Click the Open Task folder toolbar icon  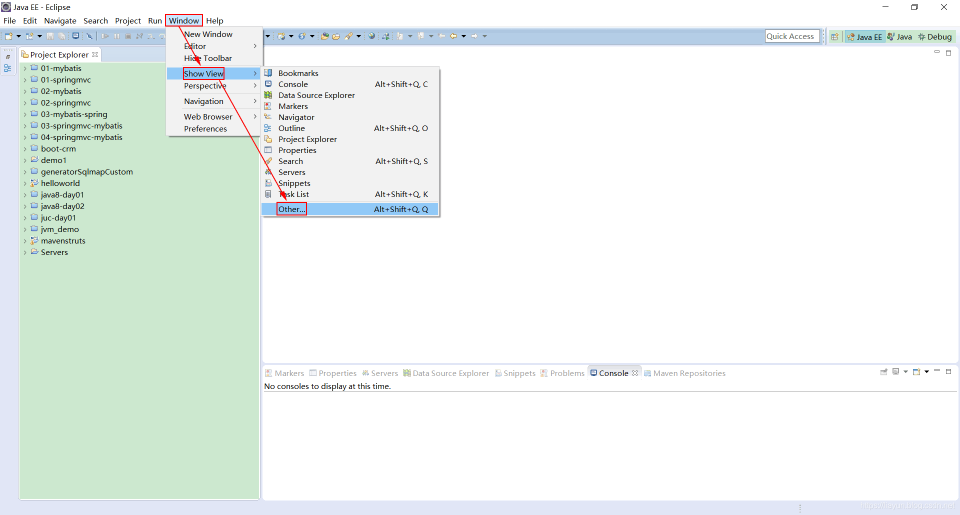tap(336, 36)
